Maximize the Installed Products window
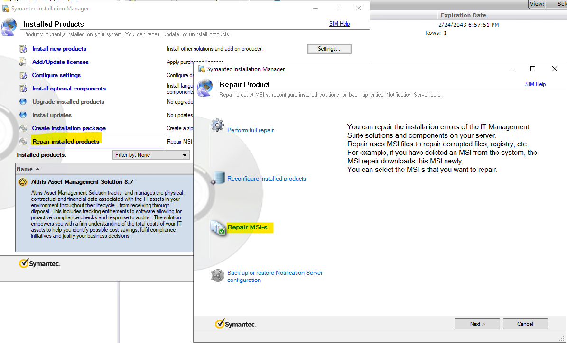 tap(337, 9)
